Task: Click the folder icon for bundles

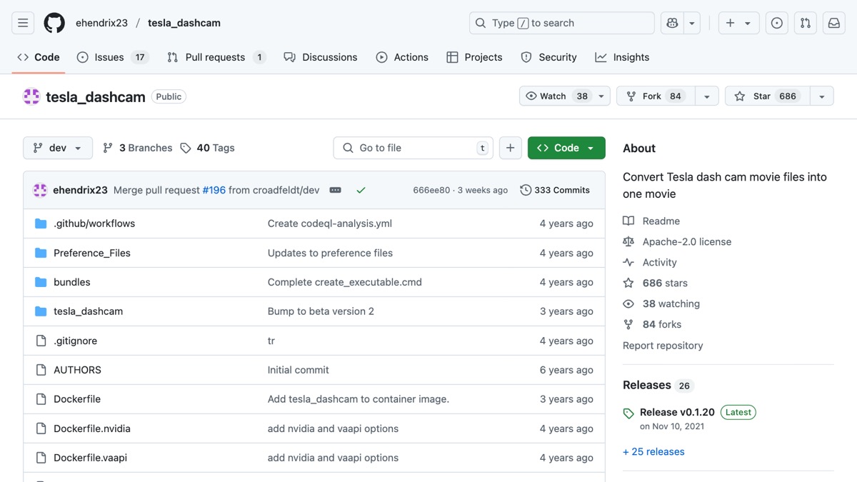Action: [41, 282]
